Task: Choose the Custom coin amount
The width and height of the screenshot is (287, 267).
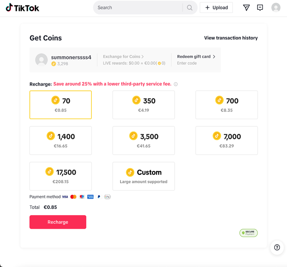Action: (143, 176)
